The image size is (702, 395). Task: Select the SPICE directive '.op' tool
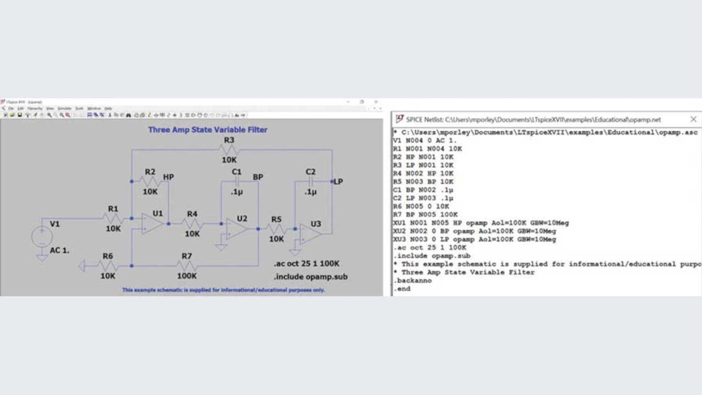243,115
